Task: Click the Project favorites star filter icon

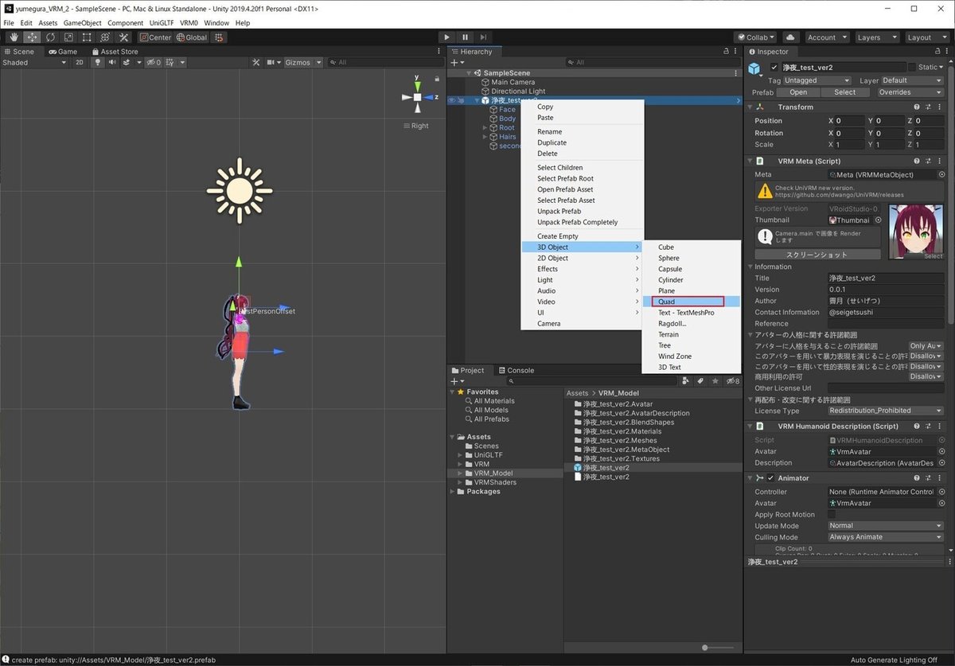Action: [715, 381]
